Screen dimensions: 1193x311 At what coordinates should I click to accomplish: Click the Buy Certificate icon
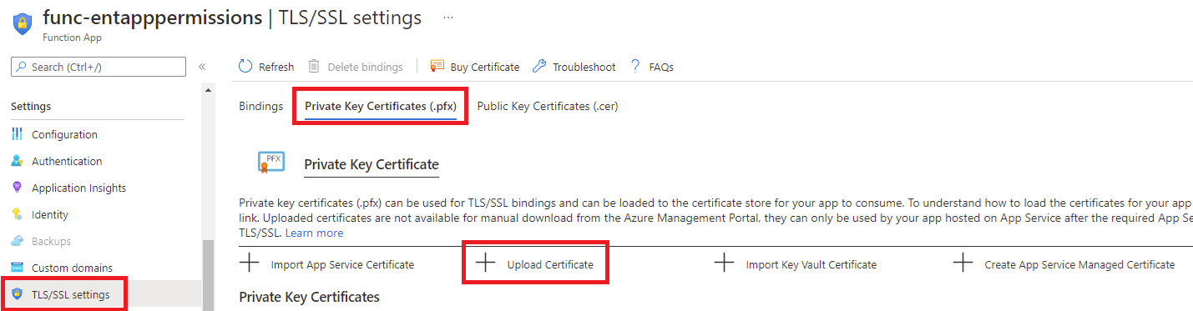coord(437,67)
